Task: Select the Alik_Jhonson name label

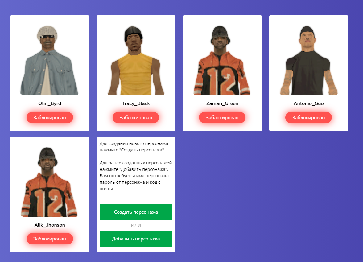Action: 50,225
